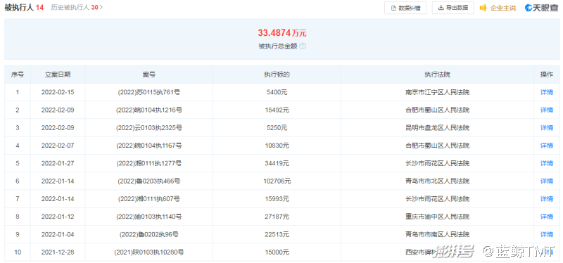Click the 昆明市盘龙区人民法院 cell

[437, 128]
